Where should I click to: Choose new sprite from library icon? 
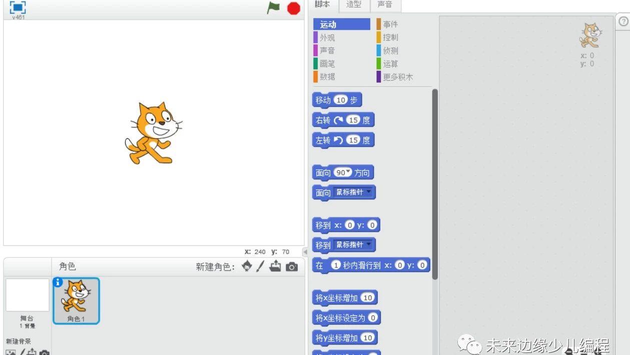click(247, 266)
